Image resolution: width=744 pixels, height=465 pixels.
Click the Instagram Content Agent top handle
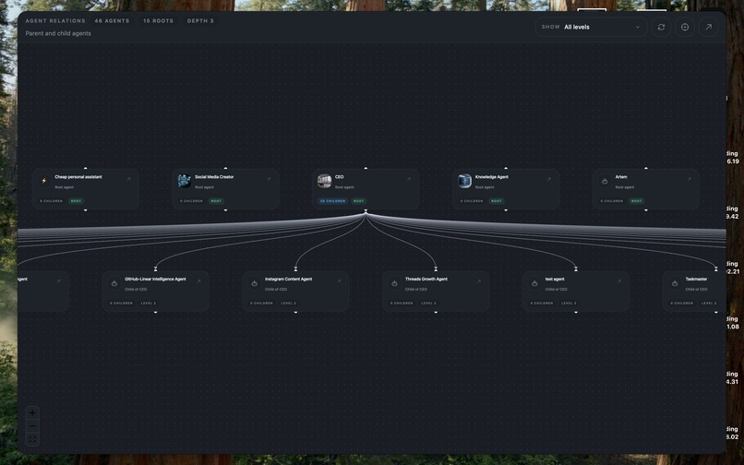click(x=295, y=269)
